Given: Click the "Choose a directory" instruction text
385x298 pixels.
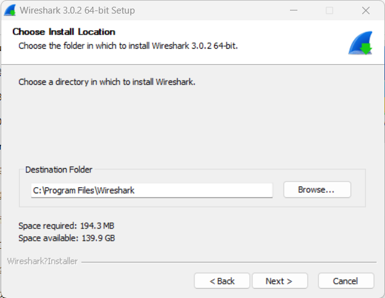Looking at the screenshot, I should tap(107, 81).
